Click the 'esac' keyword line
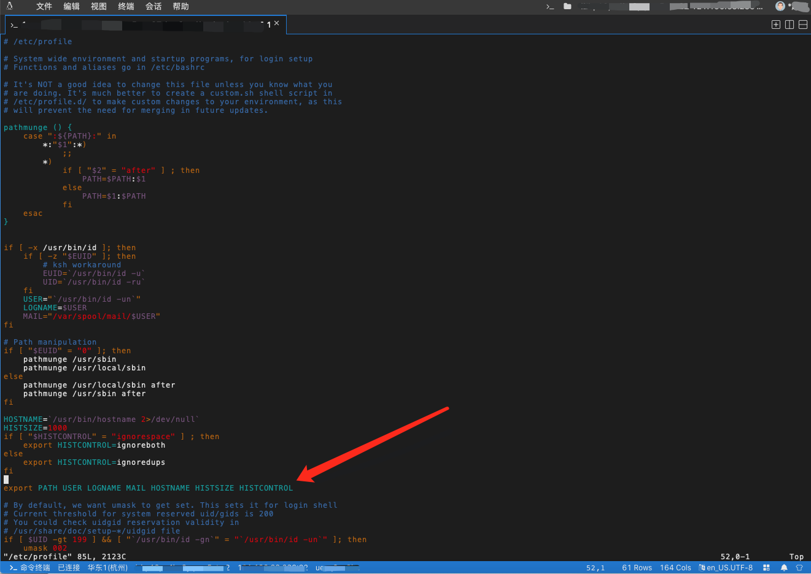This screenshot has width=811, height=574. tap(33, 213)
